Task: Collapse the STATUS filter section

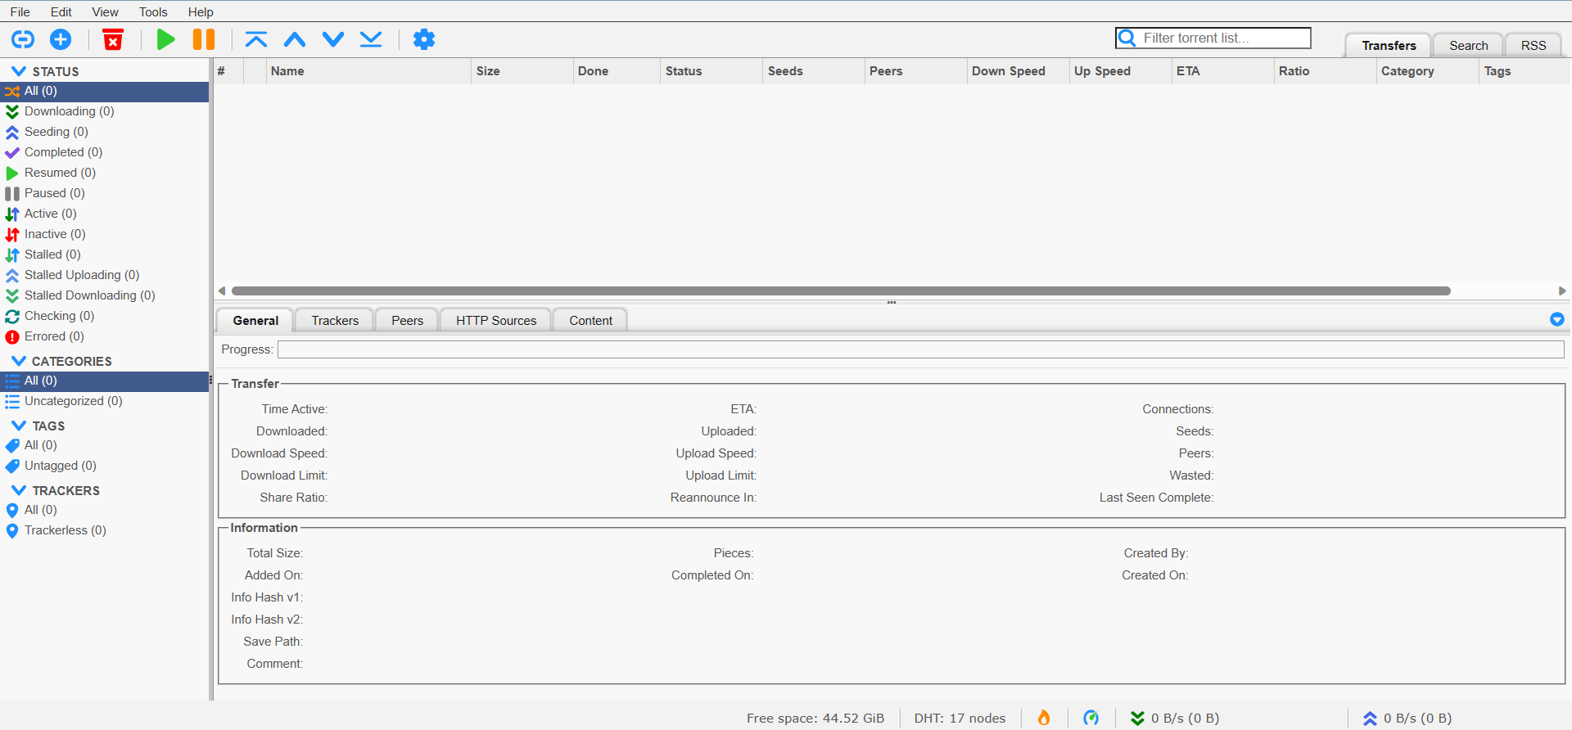Action: (x=19, y=71)
